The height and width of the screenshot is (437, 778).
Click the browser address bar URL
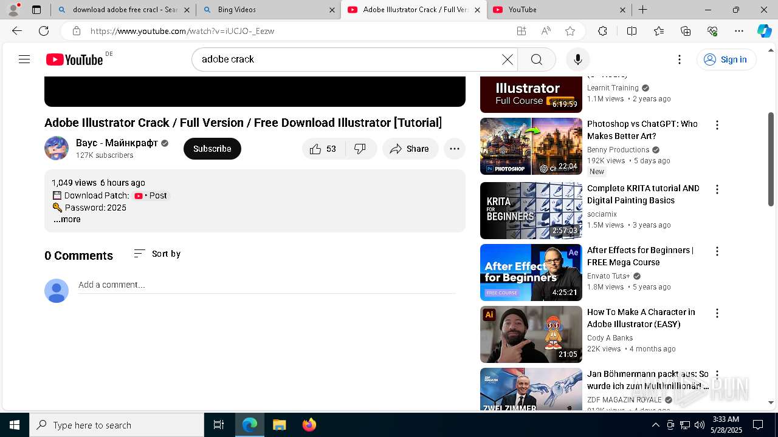coord(182,31)
